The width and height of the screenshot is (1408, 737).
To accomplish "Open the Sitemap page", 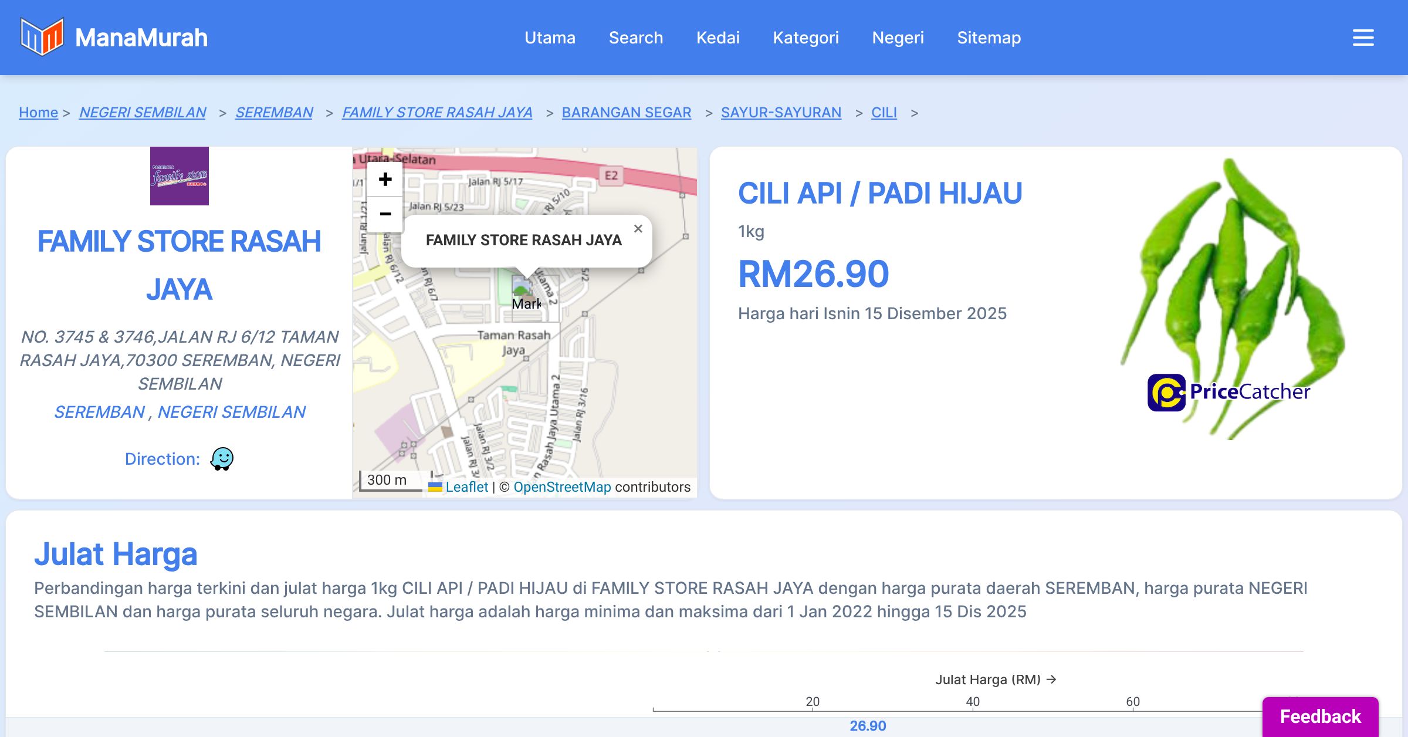I will [x=989, y=38].
